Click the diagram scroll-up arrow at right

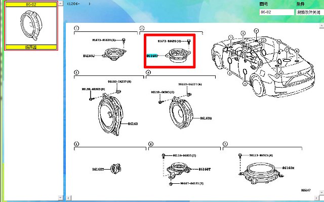321,26
